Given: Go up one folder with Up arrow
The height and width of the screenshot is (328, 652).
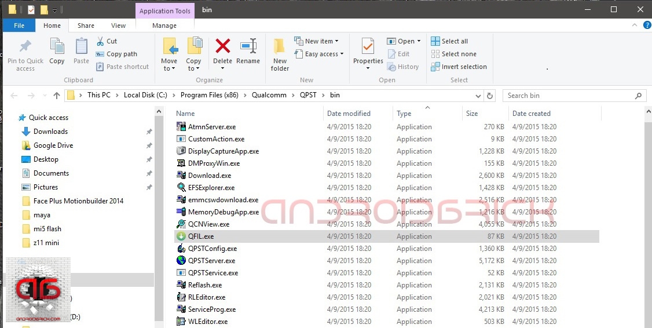Looking at the screenshot, I should pyautogui.click(x=56, y=96).
